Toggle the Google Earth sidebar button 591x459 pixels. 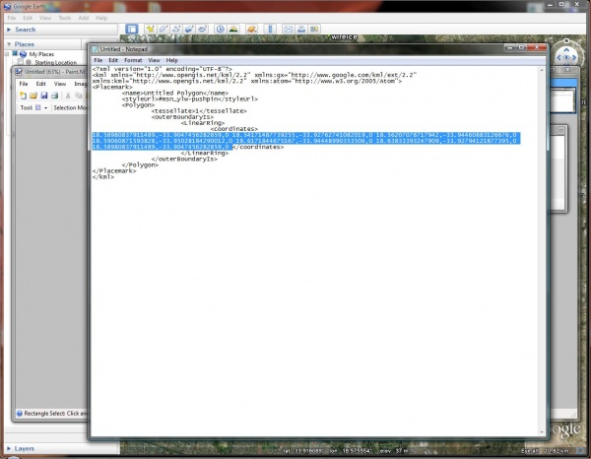(x=132, y=29)
